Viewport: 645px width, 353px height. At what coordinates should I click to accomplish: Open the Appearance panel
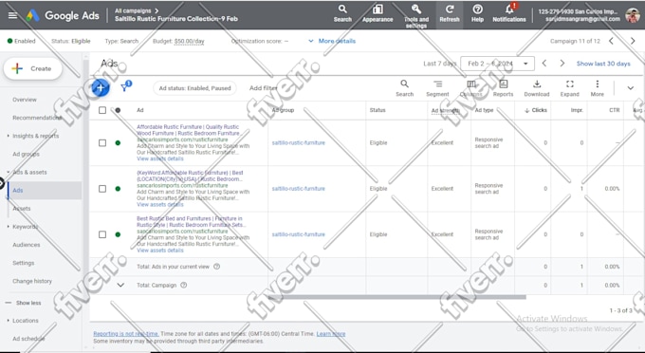pyautogui.click(x=378, y=13)
